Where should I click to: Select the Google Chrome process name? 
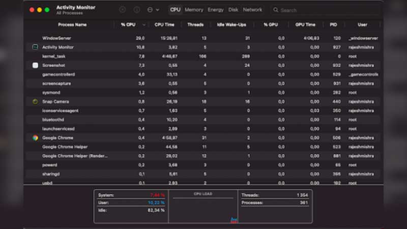click(57, 138)
